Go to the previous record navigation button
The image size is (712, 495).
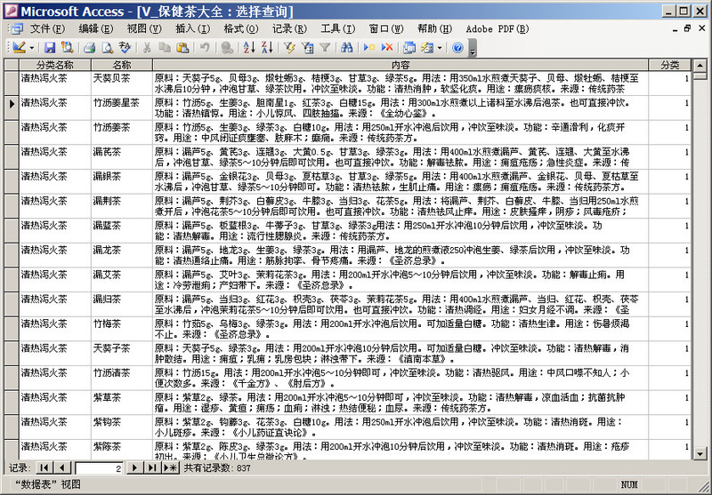pos(62,467)
